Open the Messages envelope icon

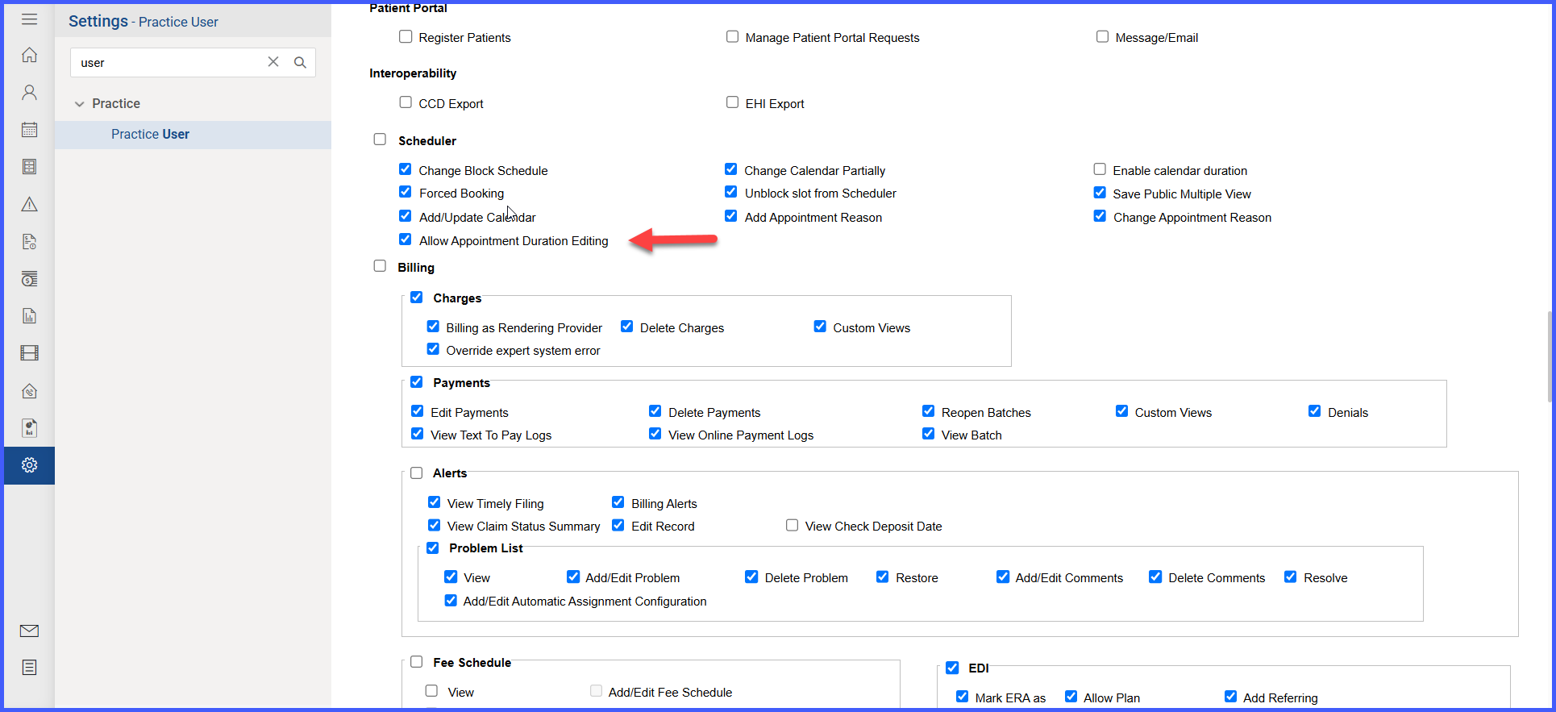29,631
